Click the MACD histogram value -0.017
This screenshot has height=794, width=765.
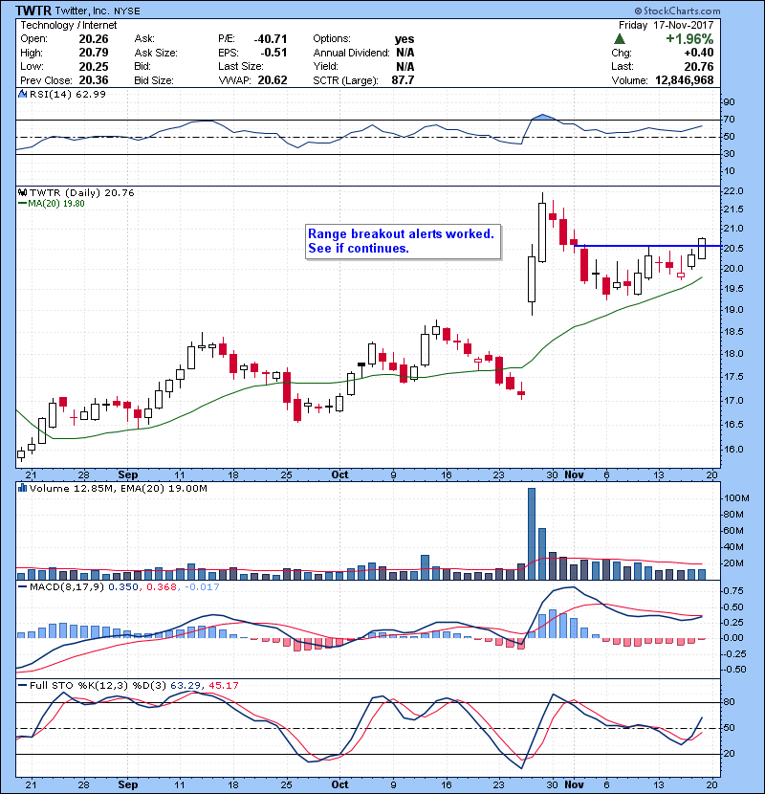[x=202, y=587]
